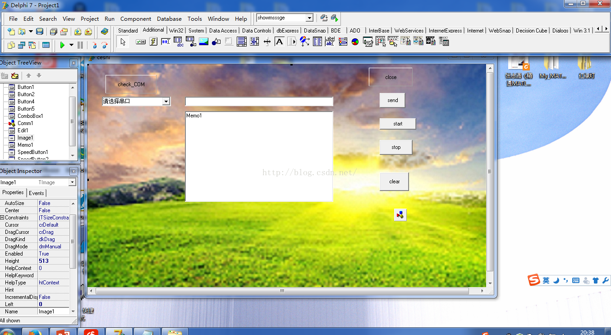Viewport: 611px width, 335px height.
Task: Click the Help contents book icon
Action: coord(105,32)
